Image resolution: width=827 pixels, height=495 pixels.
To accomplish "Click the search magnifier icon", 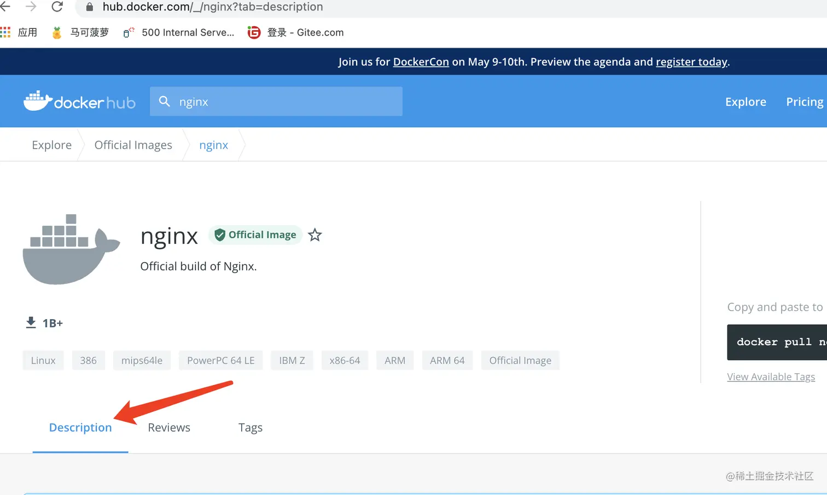I will pos(164,101).
